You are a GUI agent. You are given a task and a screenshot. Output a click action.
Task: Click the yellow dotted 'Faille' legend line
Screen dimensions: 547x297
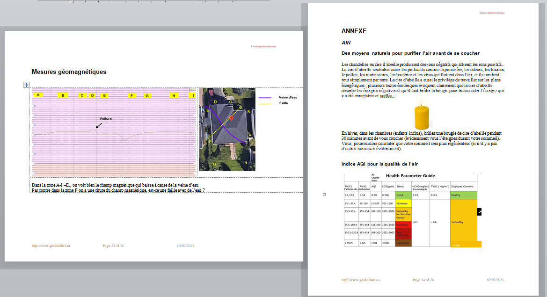tap(265, 103)
